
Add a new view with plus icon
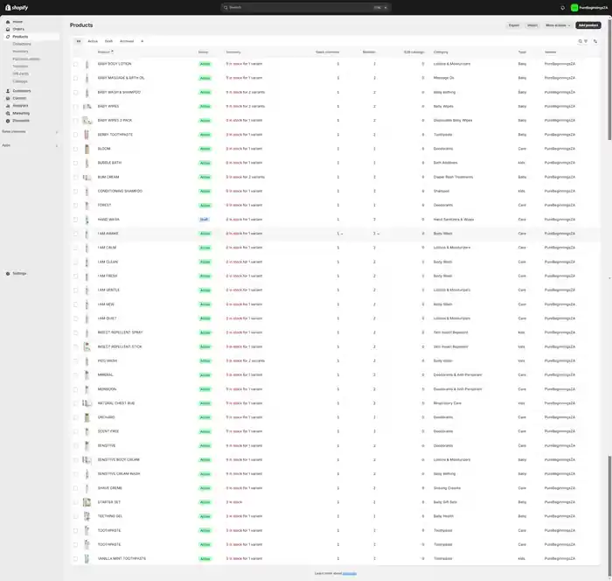click(x=142, y=41)
